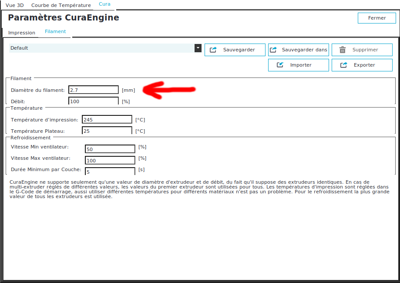Click the Durée Minimum par Couche label
Viewport: 400px width, 283px height.
(46, 169)
